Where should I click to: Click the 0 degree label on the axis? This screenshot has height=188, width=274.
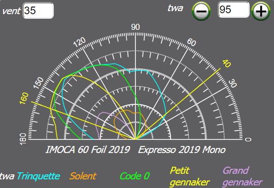click(248, 139)
